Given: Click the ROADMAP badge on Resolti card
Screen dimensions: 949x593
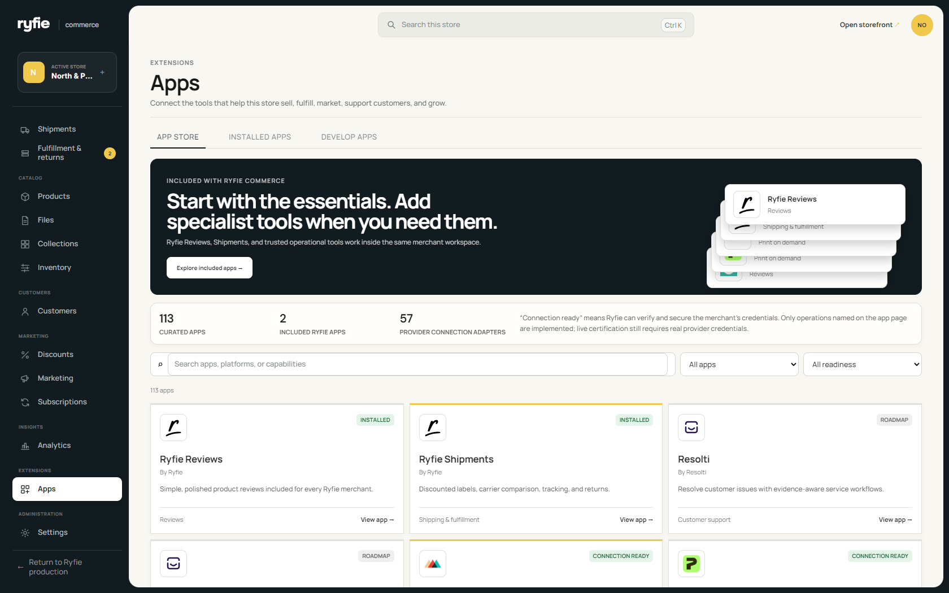Looking at the screenshot, I should click(894, 420).
